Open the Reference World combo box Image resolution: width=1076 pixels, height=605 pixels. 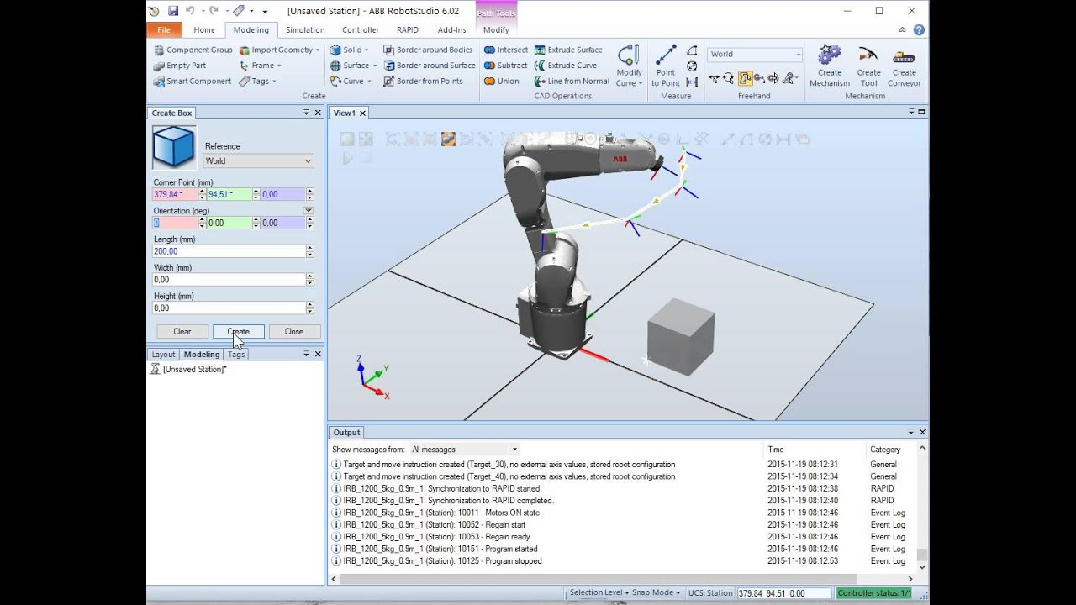pos(258,160)
